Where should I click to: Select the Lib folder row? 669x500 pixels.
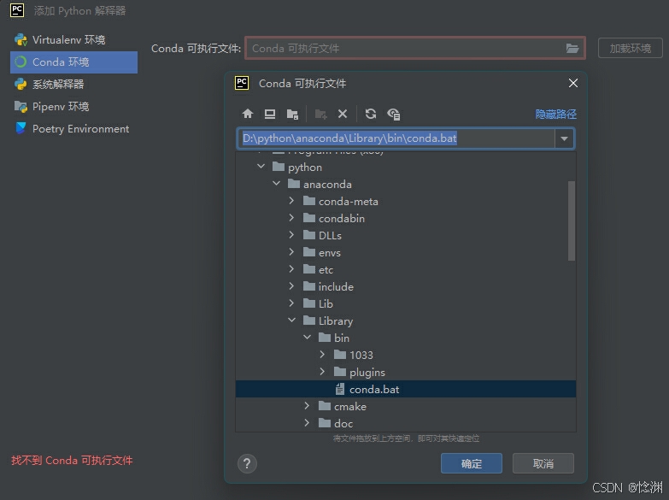point(406,303)
